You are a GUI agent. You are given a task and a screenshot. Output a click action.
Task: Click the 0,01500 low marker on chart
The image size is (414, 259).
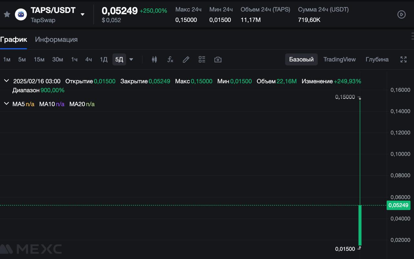coord(345,249)
